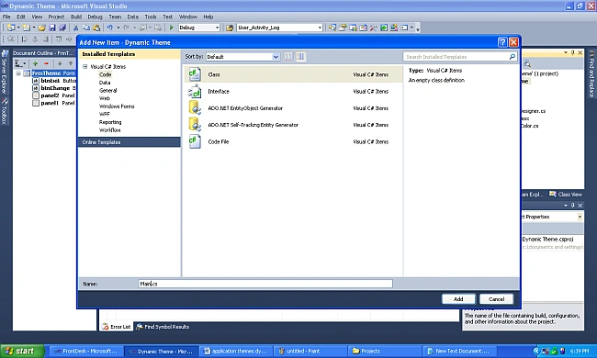The height and width of the screenshot is (358, 597).
Task: Click the Interface template icon
Action: (x=195, y=91)
